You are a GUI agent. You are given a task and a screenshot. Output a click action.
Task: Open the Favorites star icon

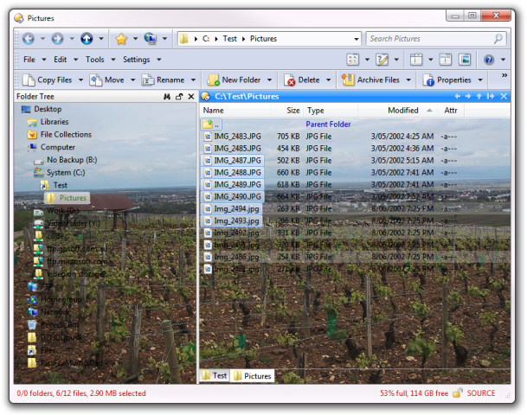tap(122, 39)
